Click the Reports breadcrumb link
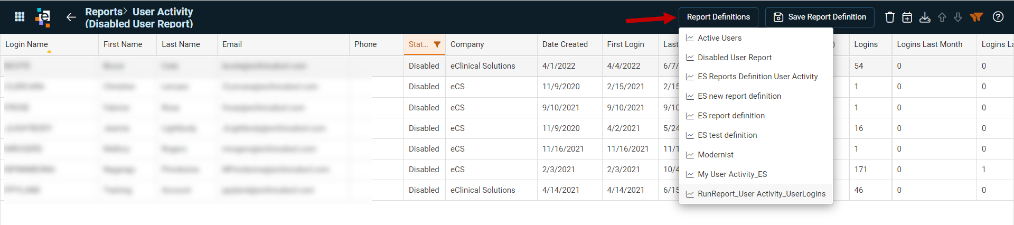This screenshot has width=1014, height=225. click(104, 12)
